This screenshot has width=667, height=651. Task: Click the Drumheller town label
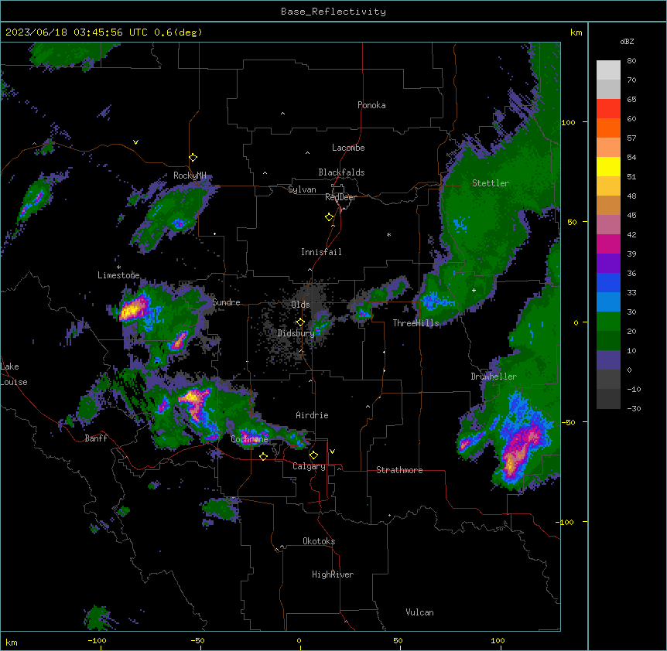(494, 377)
